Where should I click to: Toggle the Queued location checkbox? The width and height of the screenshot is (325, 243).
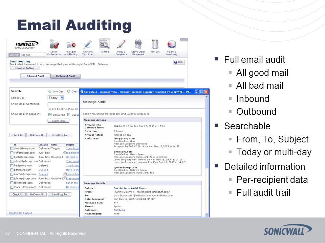[69, 115]
